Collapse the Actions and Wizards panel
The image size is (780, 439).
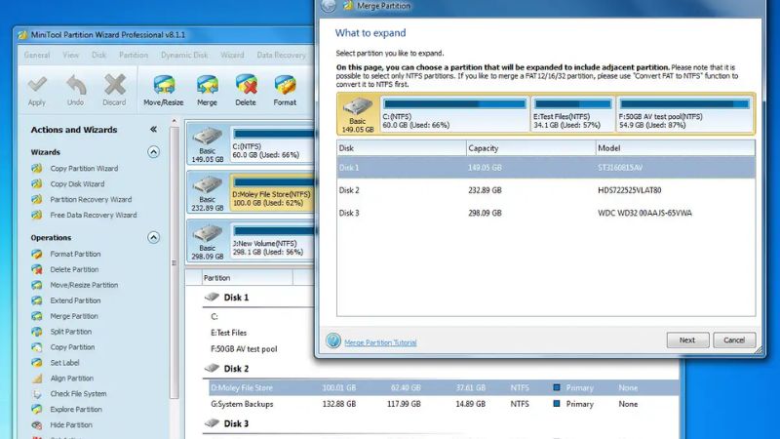coord(153,130)
